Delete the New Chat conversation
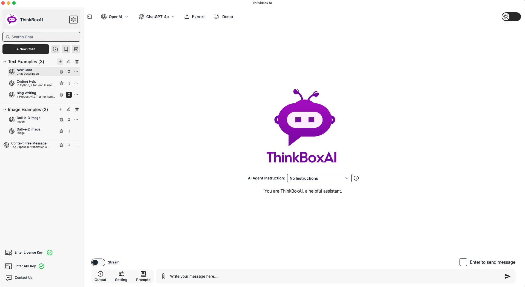 pos(61,72)
